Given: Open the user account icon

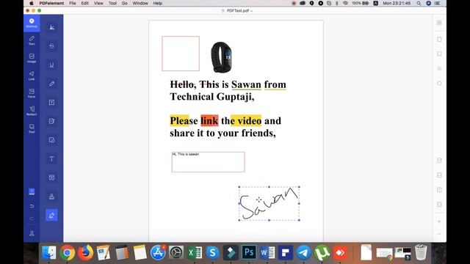Looking at the screenshot, I should (32, 233).
